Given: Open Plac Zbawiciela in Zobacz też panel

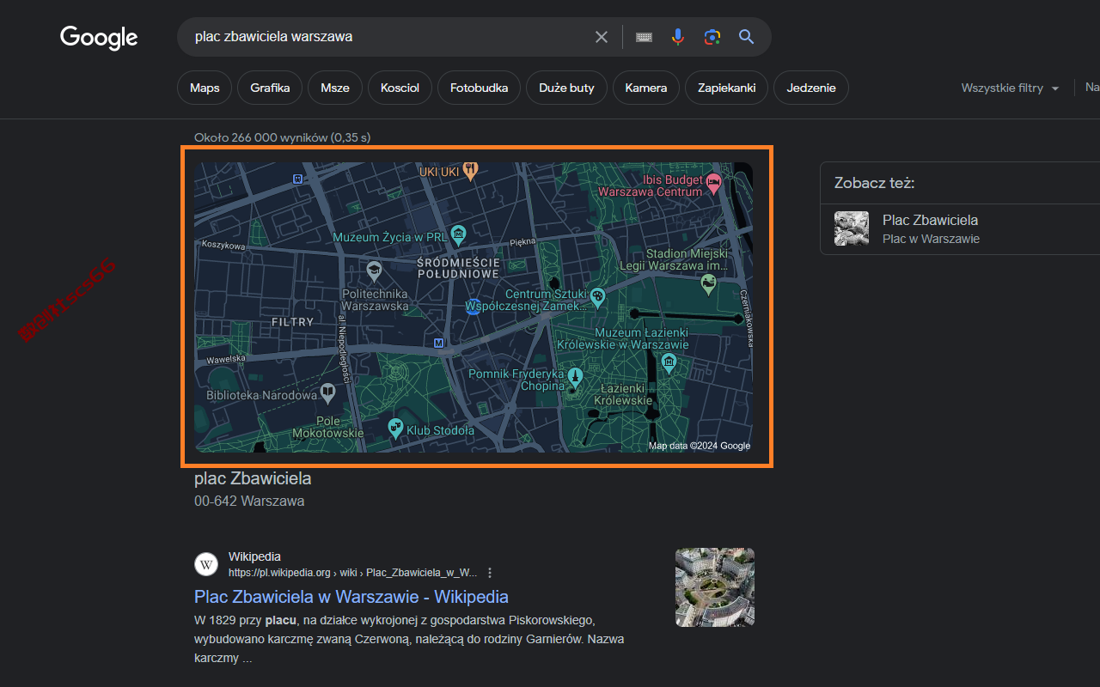Looking at the screenshot, I should point(930,220).
